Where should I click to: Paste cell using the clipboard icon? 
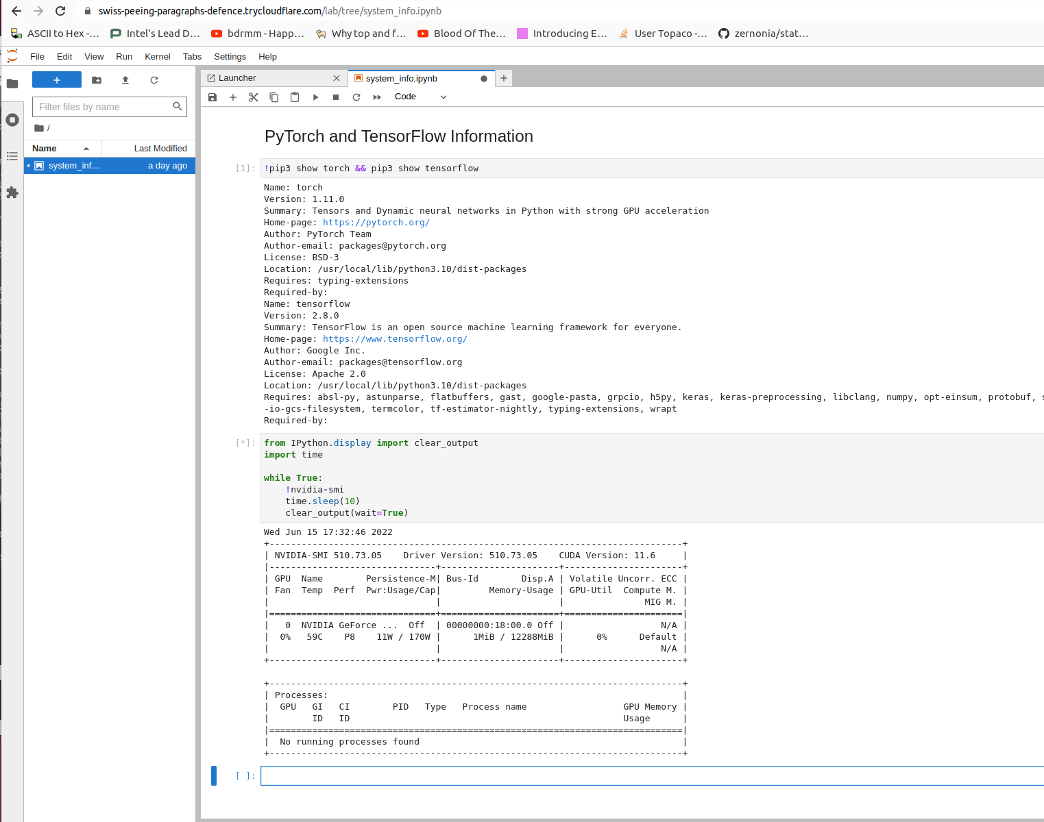(x=295, y=97)
